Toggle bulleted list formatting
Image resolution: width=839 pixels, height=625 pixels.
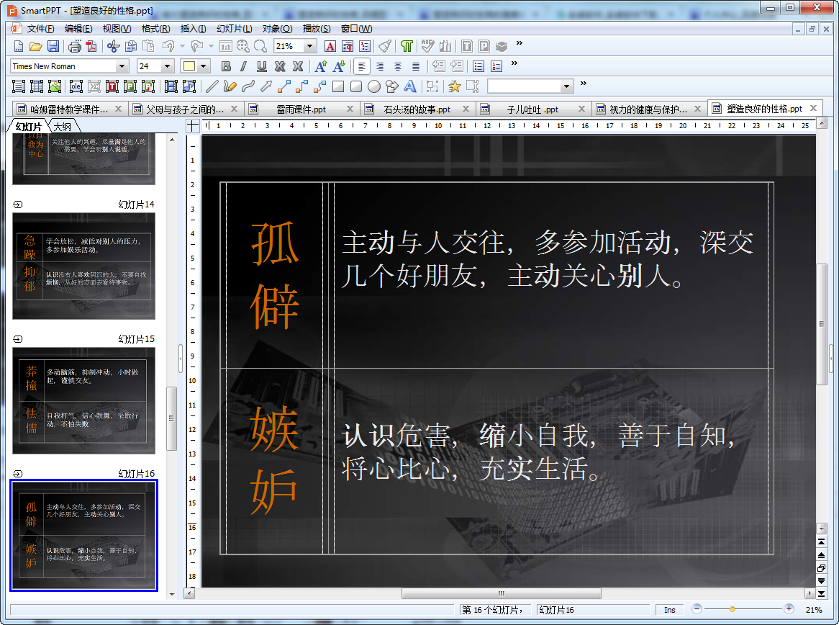pyautogui.click(x=479, y=66)
